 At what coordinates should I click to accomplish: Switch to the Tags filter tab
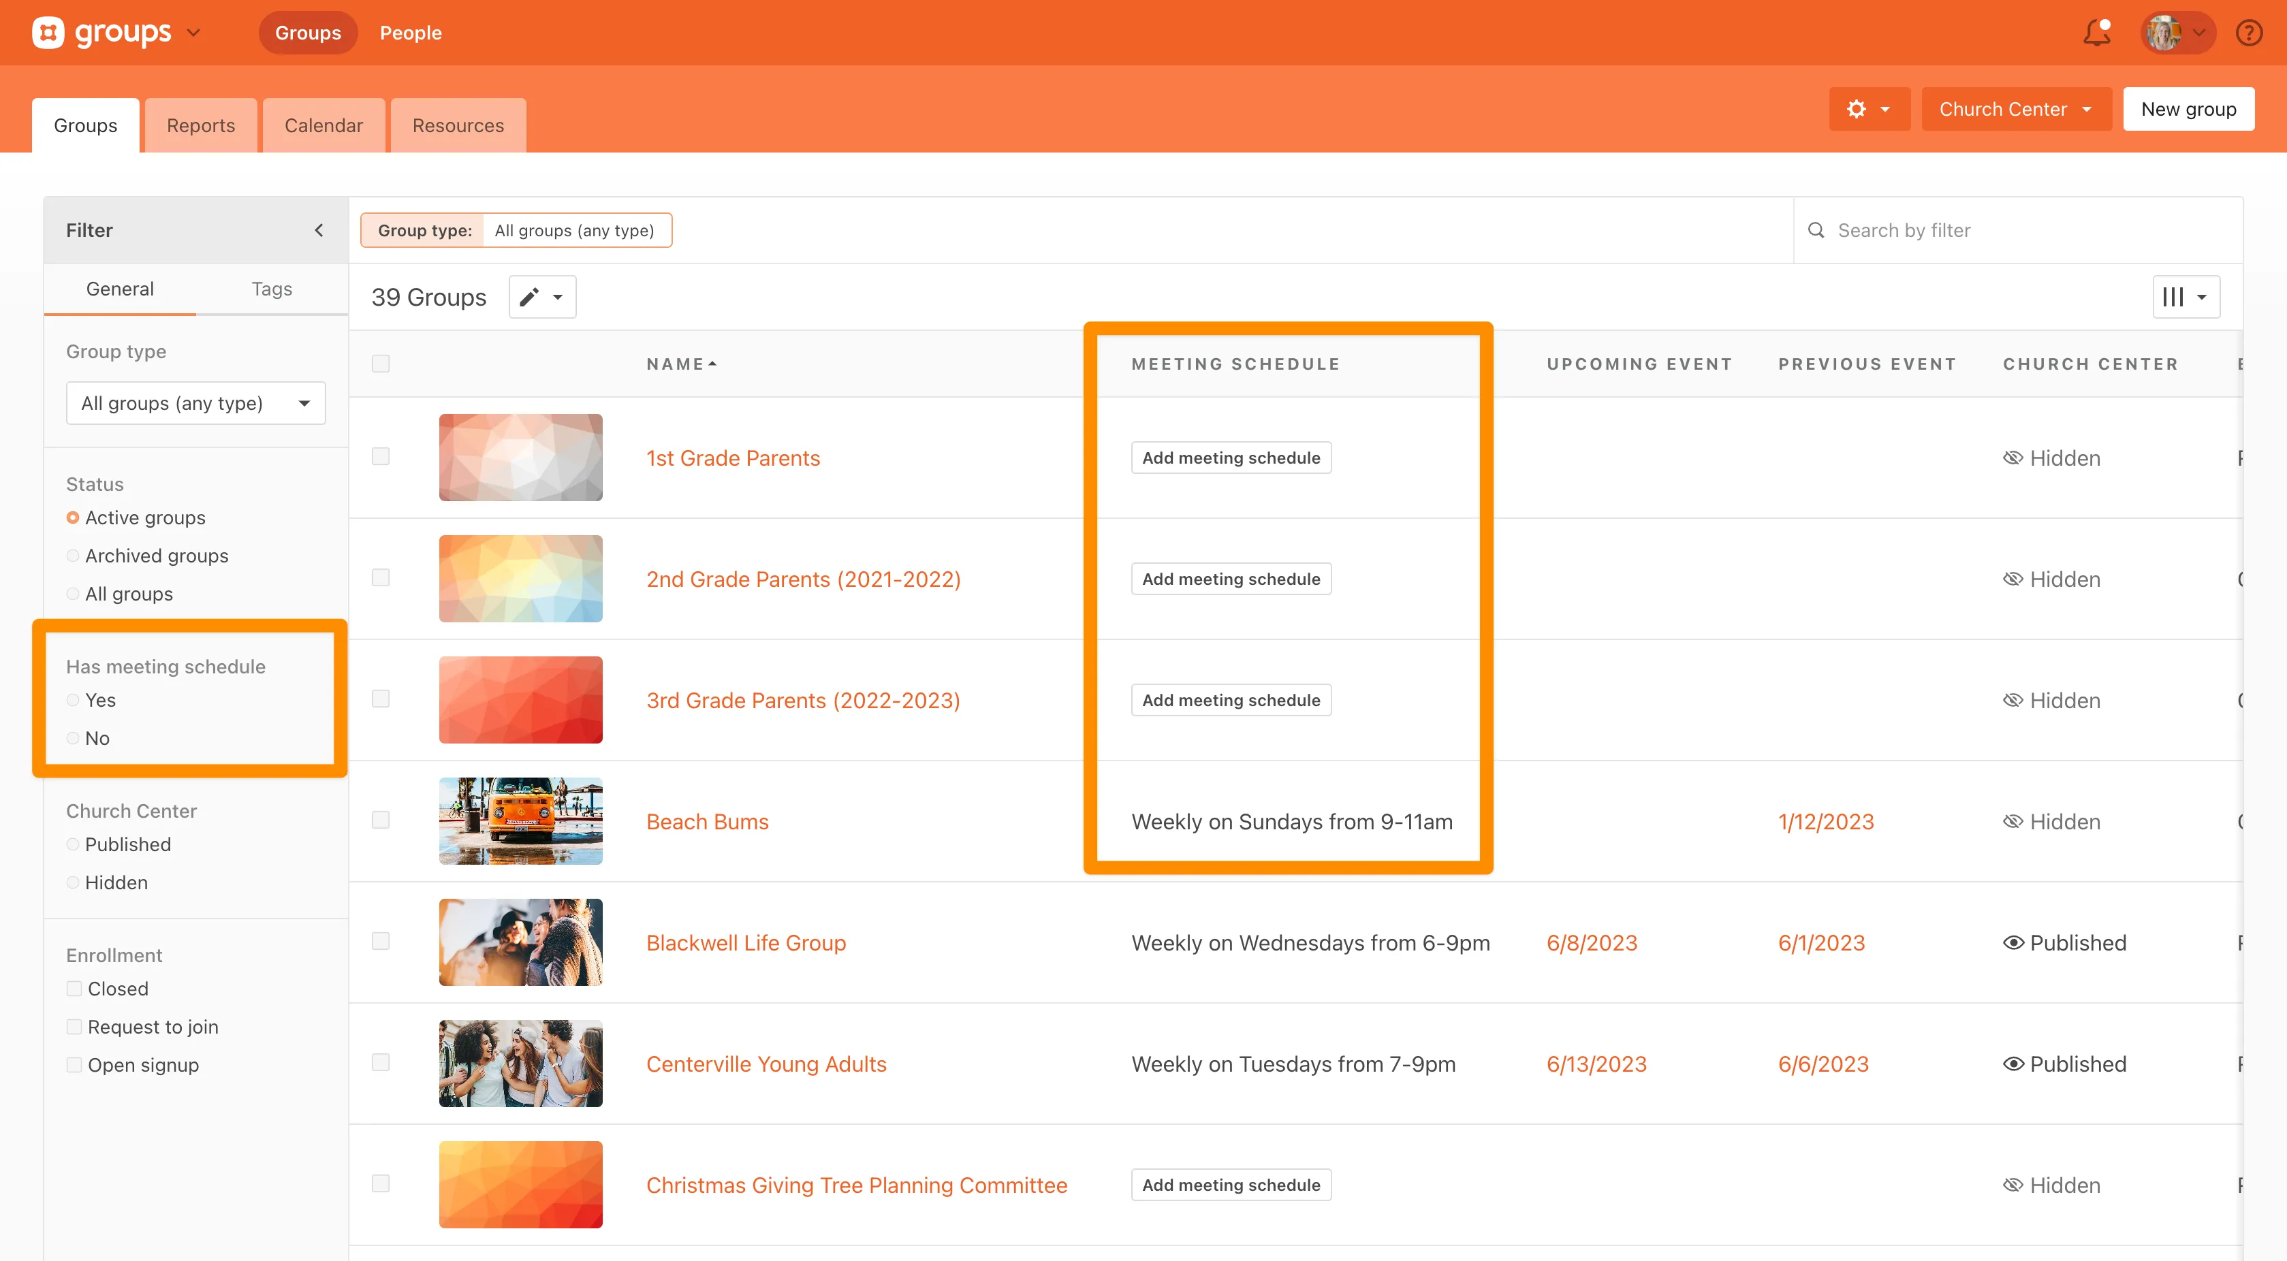point(272,289)
